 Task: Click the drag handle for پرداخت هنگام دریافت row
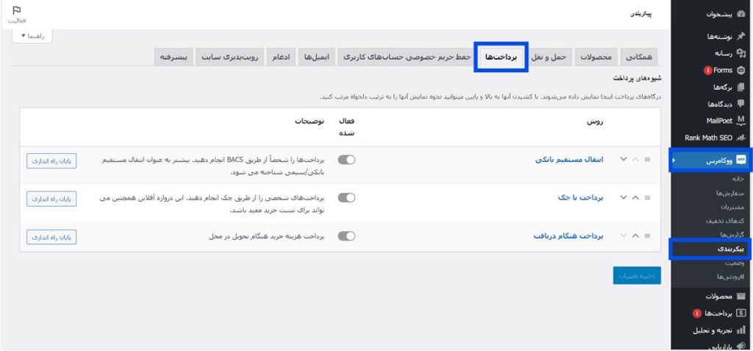point(647,235)
